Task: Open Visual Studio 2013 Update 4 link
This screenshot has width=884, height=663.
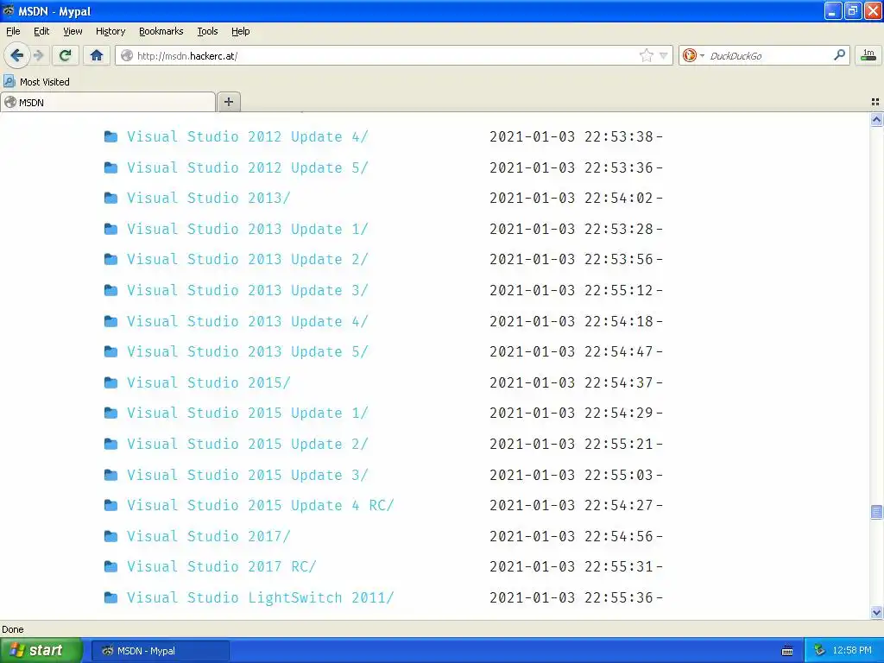Action: click(248, 321)
